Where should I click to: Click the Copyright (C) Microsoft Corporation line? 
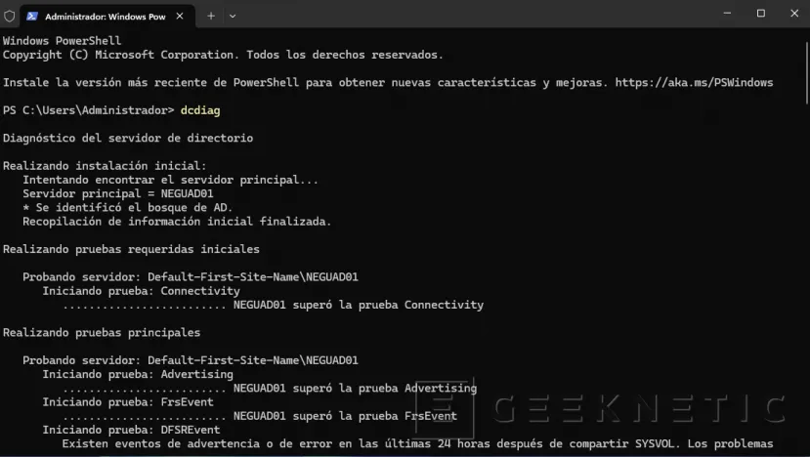point(223,55)
